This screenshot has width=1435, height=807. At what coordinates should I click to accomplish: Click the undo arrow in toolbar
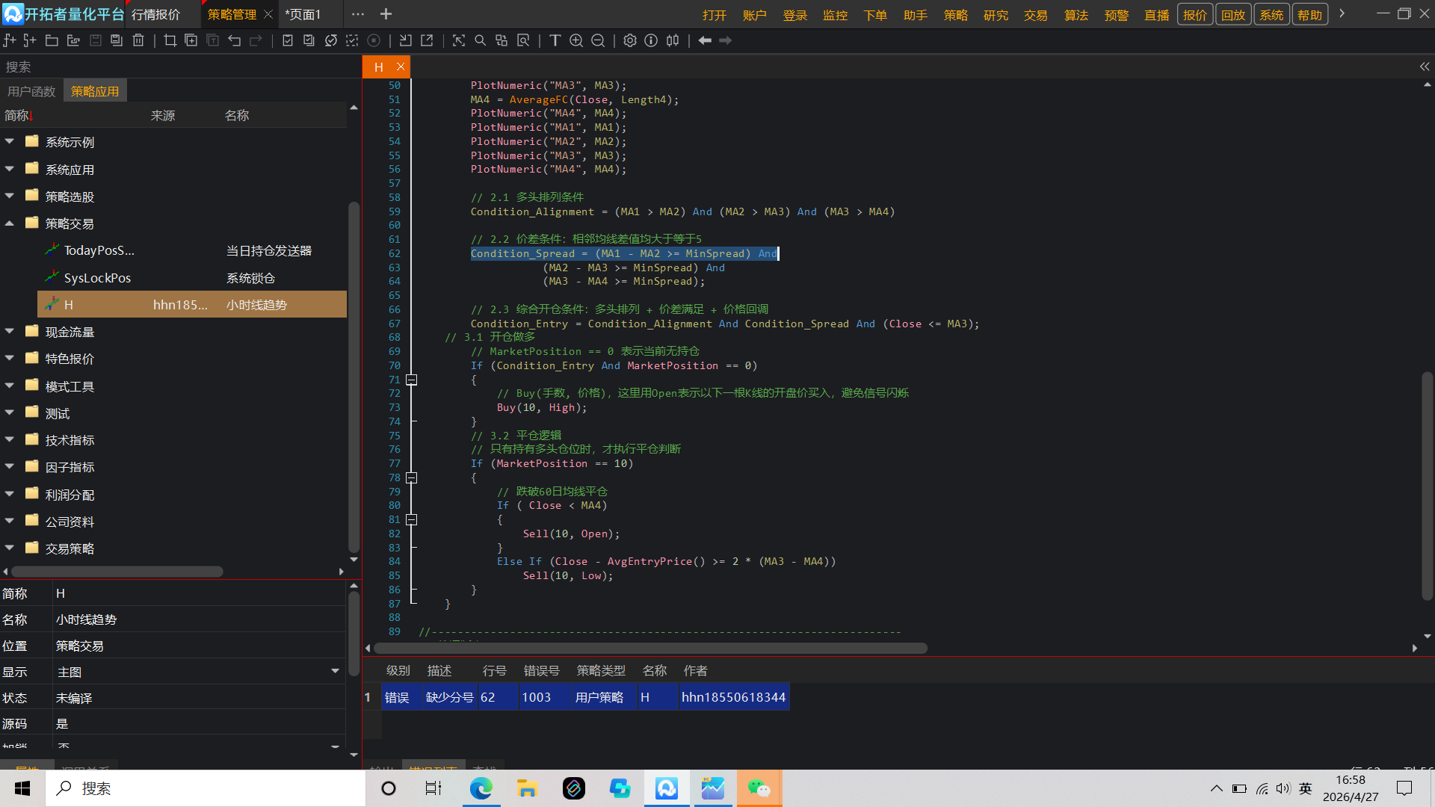coord(234,40)
